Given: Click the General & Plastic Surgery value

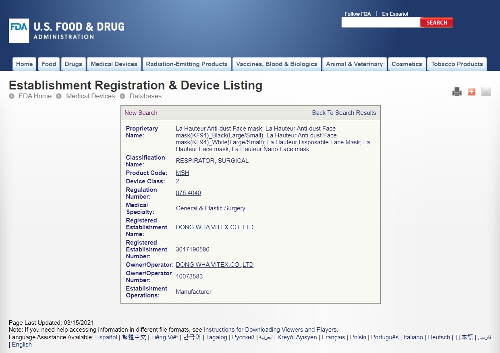Looking at the screenshot, I should point(210,208).
